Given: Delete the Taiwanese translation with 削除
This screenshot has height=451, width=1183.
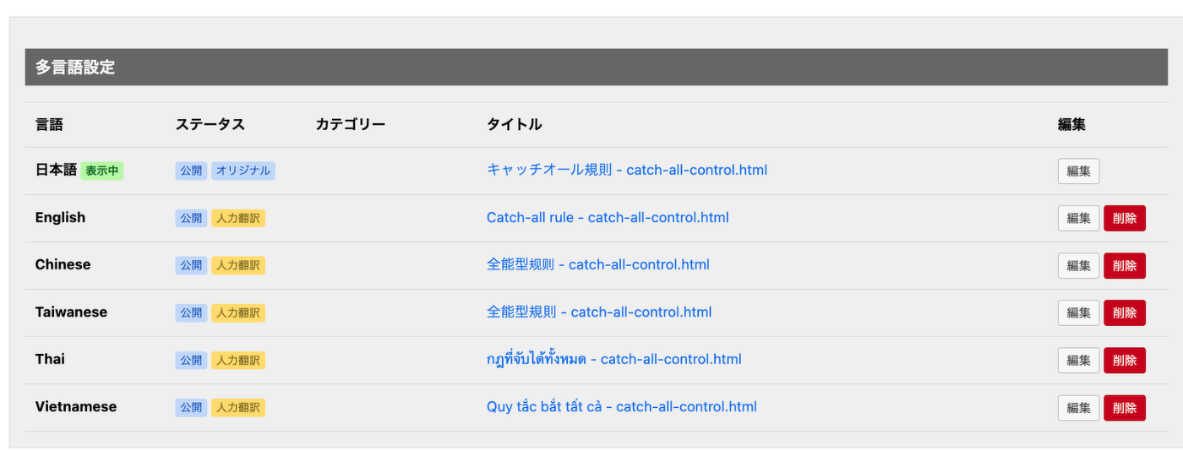Looking at the screenshot, I should 1125,312.
